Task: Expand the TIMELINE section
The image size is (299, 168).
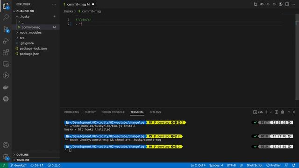Action: pos(23,160)
